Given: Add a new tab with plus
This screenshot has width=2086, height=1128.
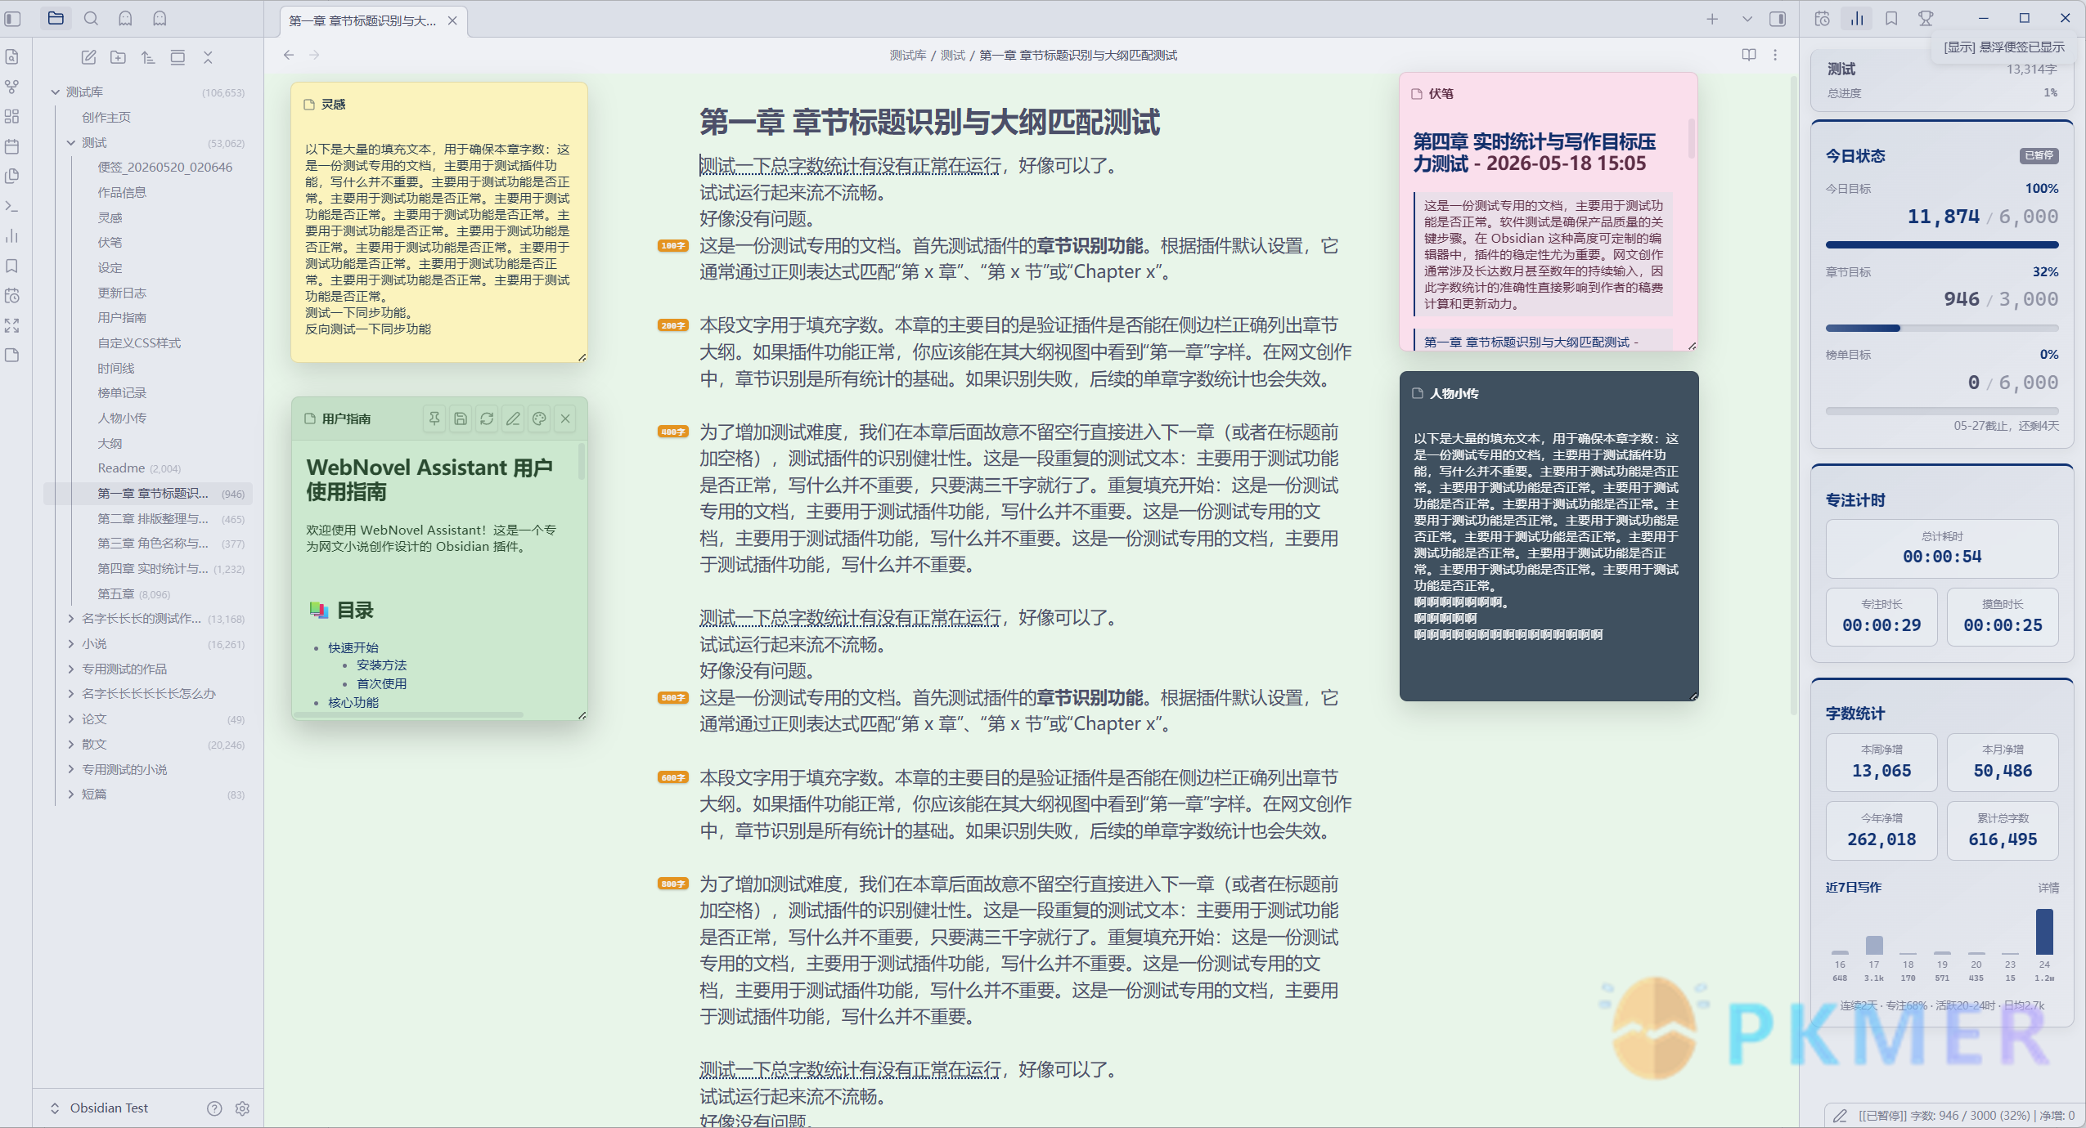Looking at the screenshot, I should [x=1712, y=19].
